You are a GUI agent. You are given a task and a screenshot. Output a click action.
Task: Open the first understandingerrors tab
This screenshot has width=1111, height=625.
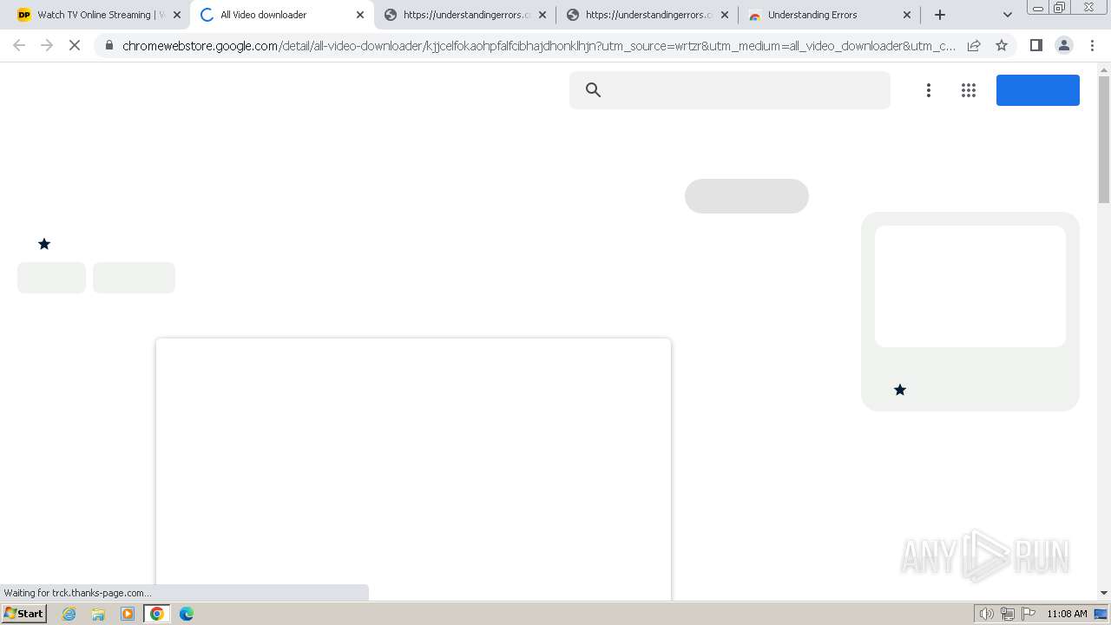[x=466, y=15]
